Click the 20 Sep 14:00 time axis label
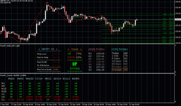This screenshot has width=181, height=106. point(111,105)
